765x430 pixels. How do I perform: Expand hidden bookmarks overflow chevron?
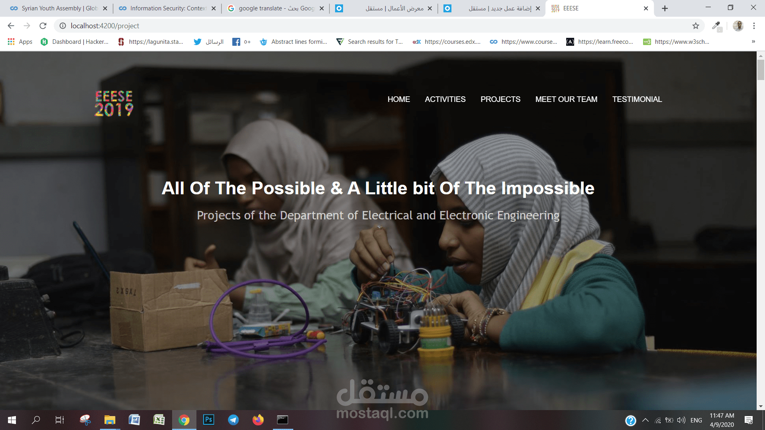tap(753, 42)
